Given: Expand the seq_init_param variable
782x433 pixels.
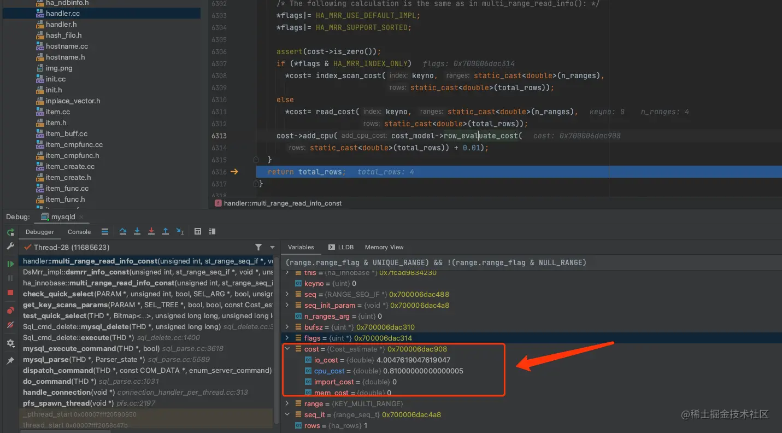Looking at the screenshot, I should [x=287, y=305].
